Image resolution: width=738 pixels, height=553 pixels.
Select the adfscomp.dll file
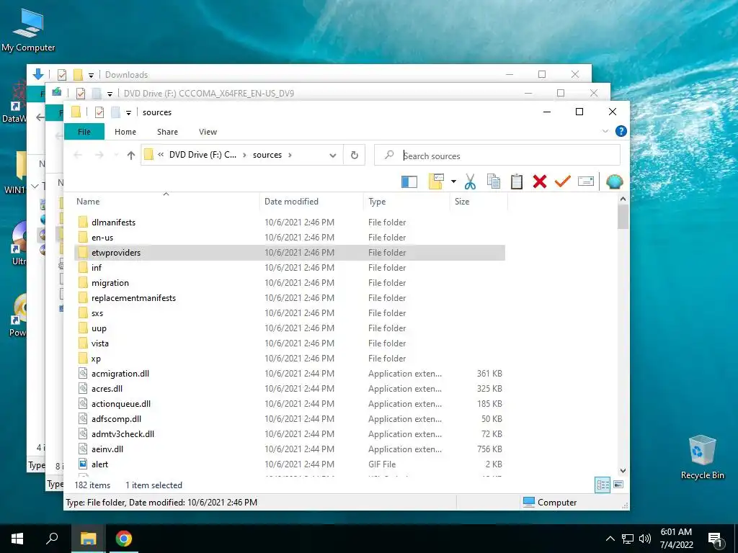[x=290, y=418]
